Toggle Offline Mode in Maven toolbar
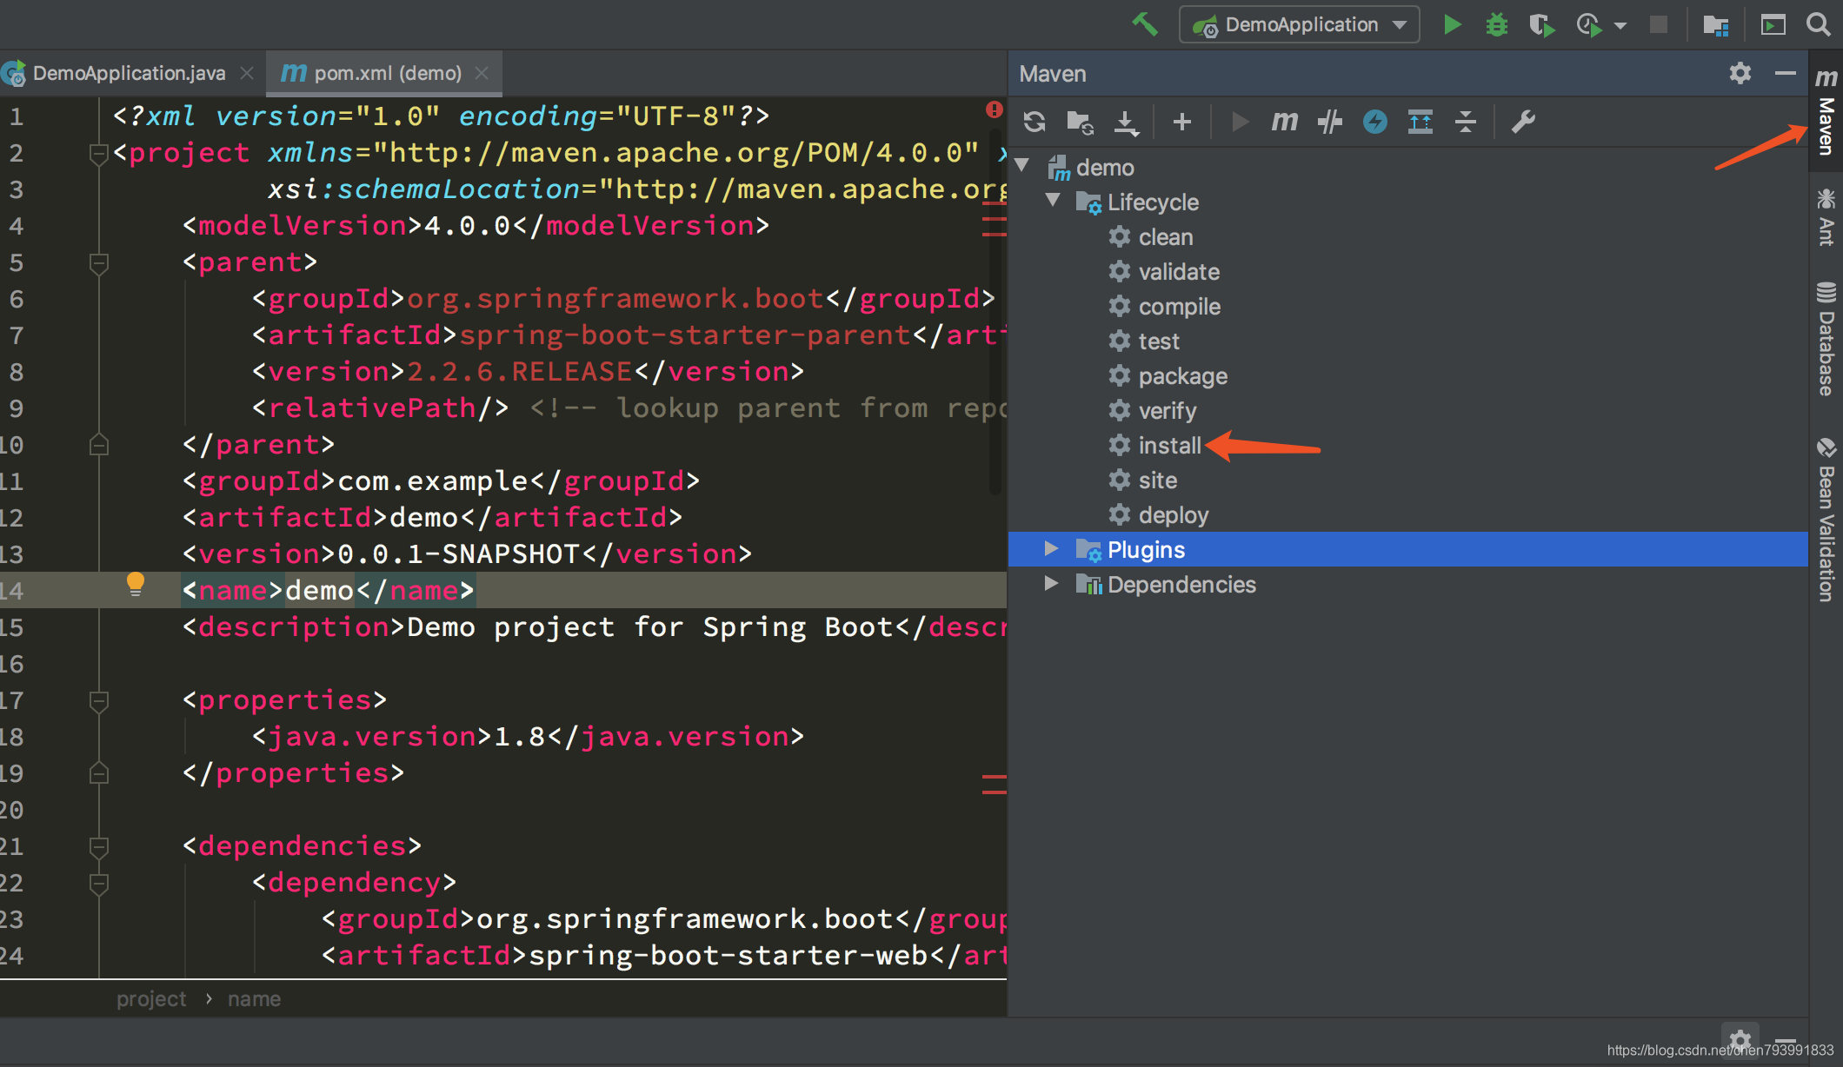The width and height of the screenshot is (1843, 1067). click(x=1330, y=122)
